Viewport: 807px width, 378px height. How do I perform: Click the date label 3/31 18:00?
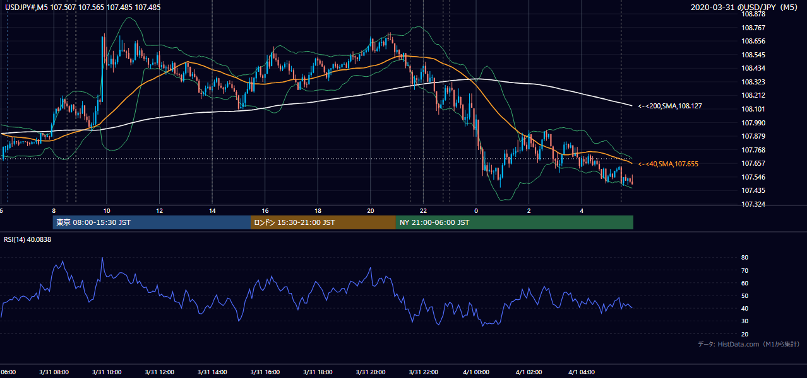pyautogui.click(x=318, y=372)
